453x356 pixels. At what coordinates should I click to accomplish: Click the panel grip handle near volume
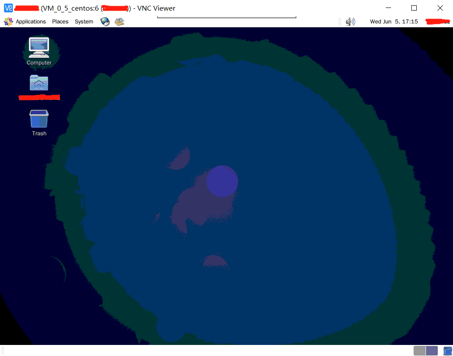340,22
